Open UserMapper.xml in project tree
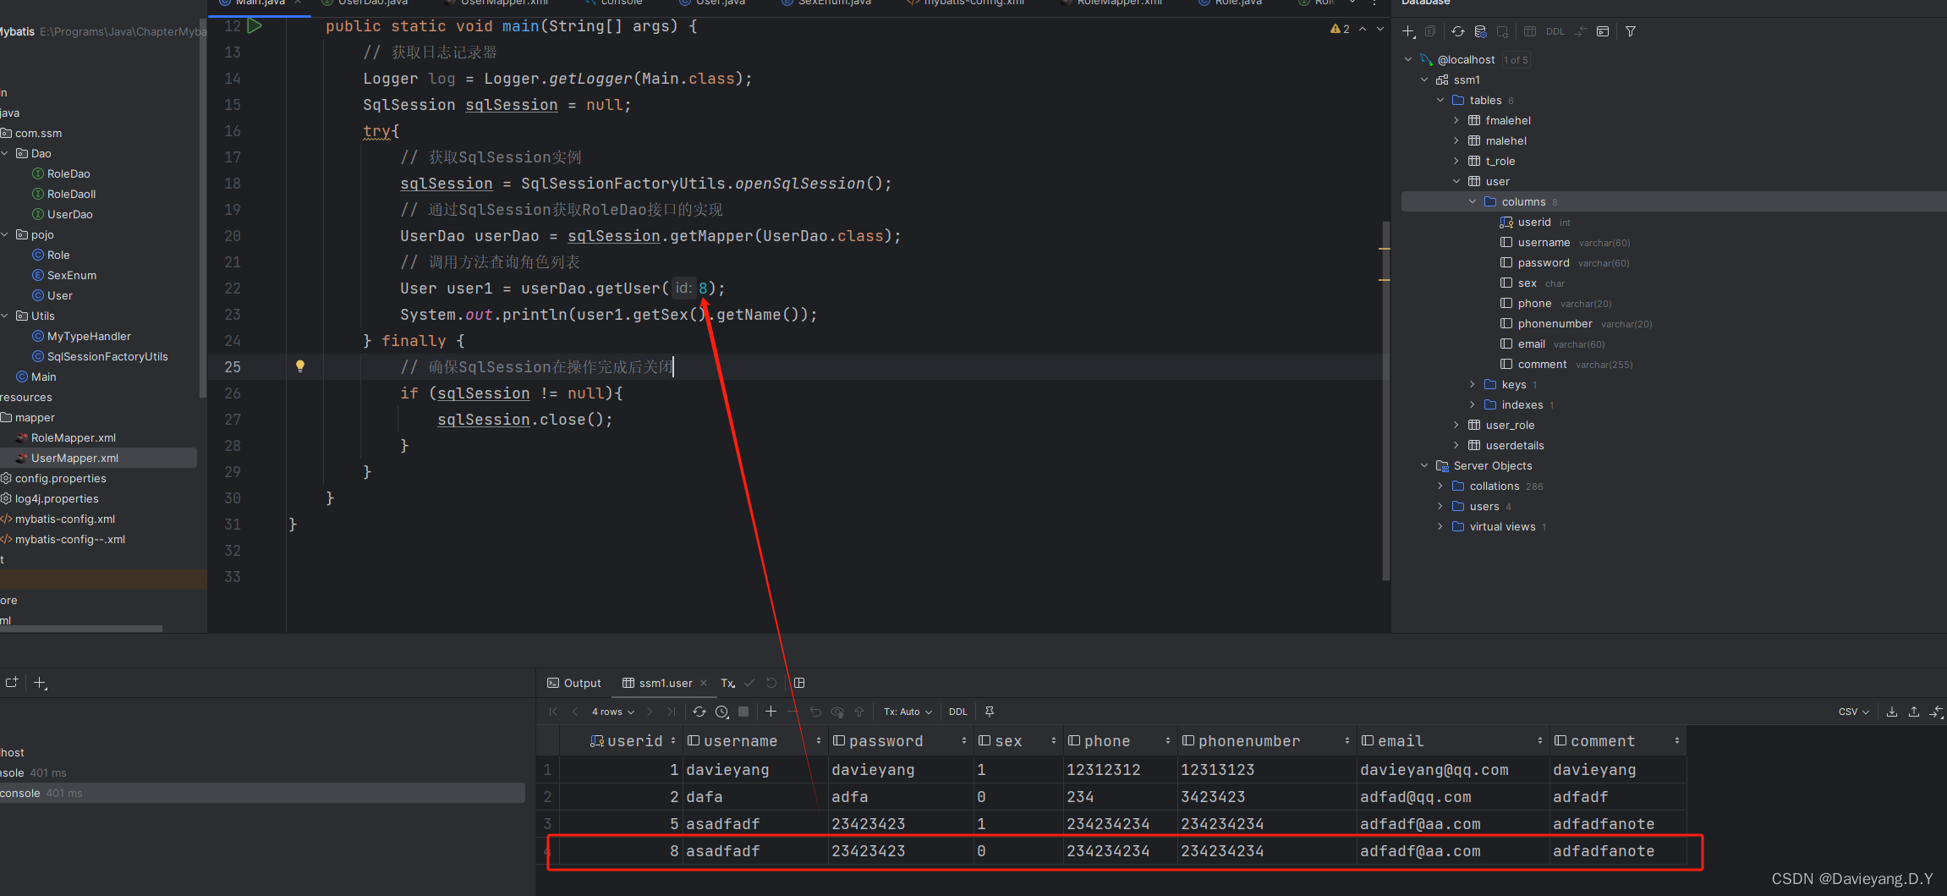Image resolution: width=1947 pixels, height=896 pixels. point(74,458)
